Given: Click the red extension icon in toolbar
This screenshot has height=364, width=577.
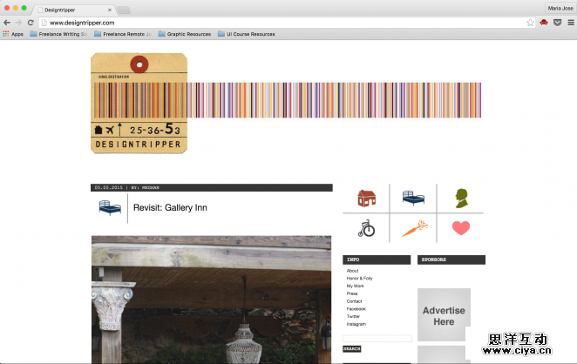Looking at the screenshot, I should 544,23.
